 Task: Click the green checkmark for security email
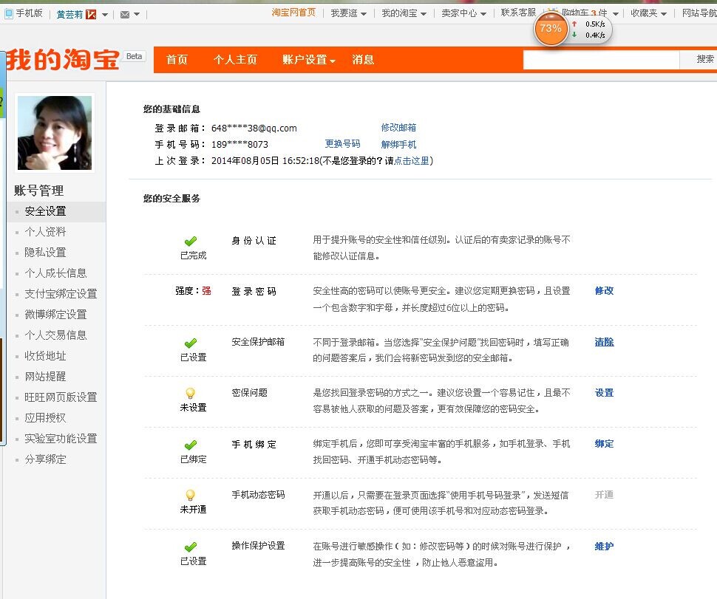click(x=191, y=343)
